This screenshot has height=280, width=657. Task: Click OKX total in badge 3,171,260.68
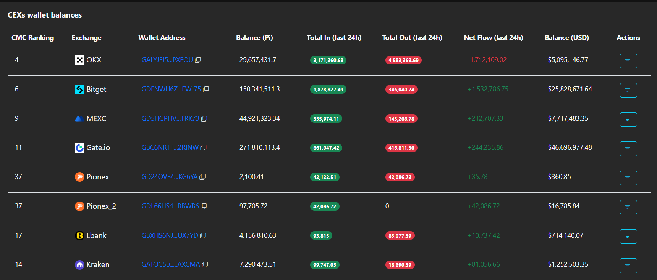(328, 60)
